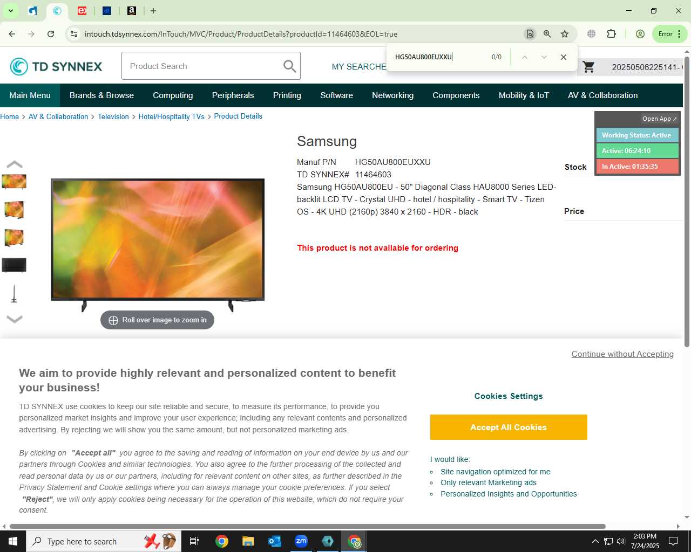Open the Printing menu
This screenshot has height=552, width=691.
[x=287, y=95]
